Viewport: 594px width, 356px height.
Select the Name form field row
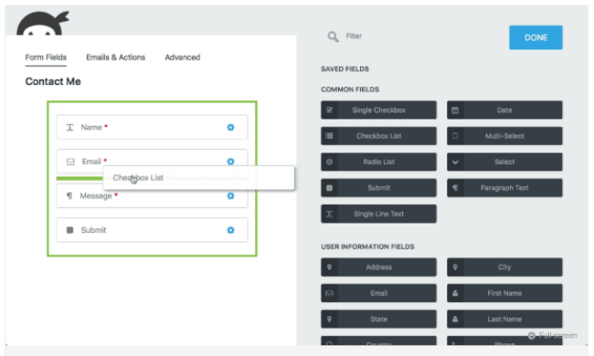pos(152,128)
